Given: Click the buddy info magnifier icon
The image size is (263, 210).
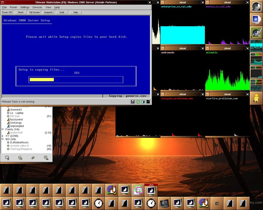Looking at the screenshot, I should coord(20,158).
